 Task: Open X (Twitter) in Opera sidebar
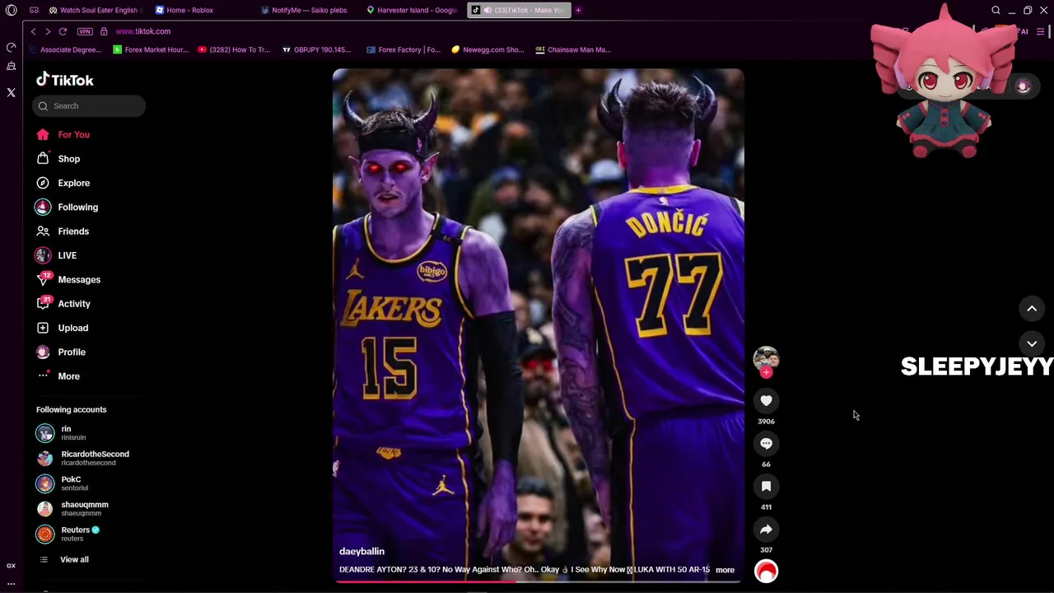(11, 93)
